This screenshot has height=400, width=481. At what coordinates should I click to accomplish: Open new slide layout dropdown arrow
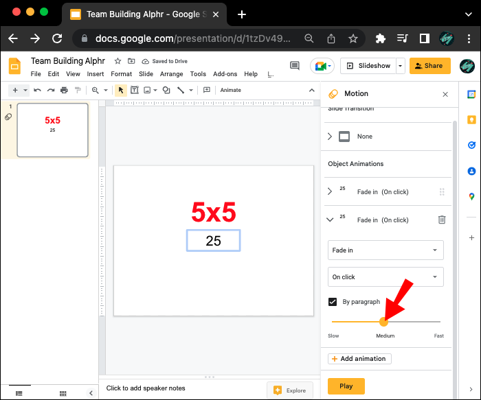(25, 90)
